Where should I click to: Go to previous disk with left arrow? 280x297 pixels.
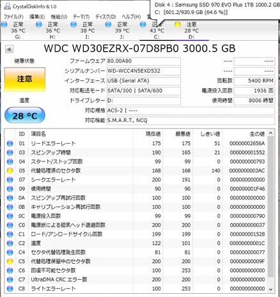pos(9,49)
